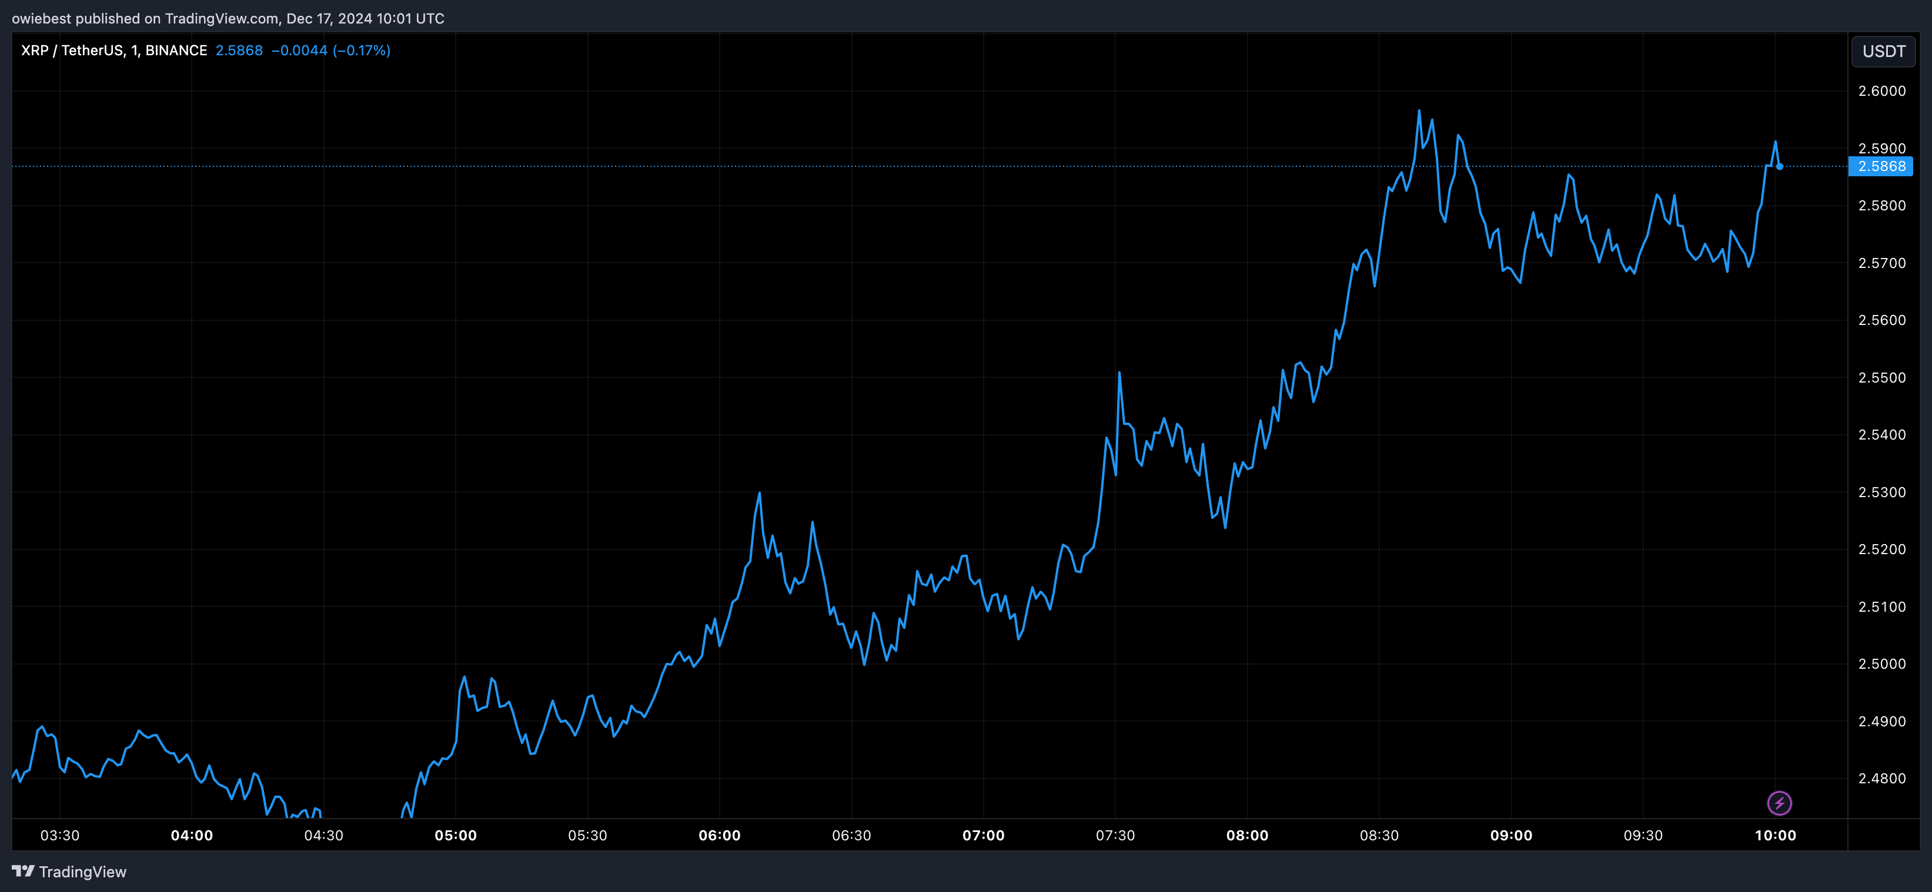Click the blue 2.5868 legend price value
This screenshot has width=1932, height=892.
(239, 50)
